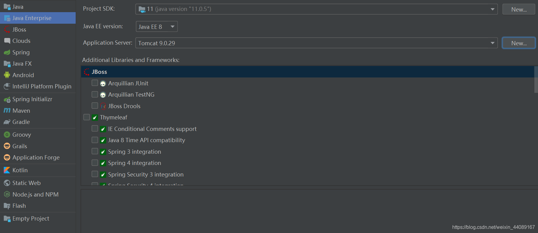
Task: Click the Android robot icon
Action: pos(7,75)
